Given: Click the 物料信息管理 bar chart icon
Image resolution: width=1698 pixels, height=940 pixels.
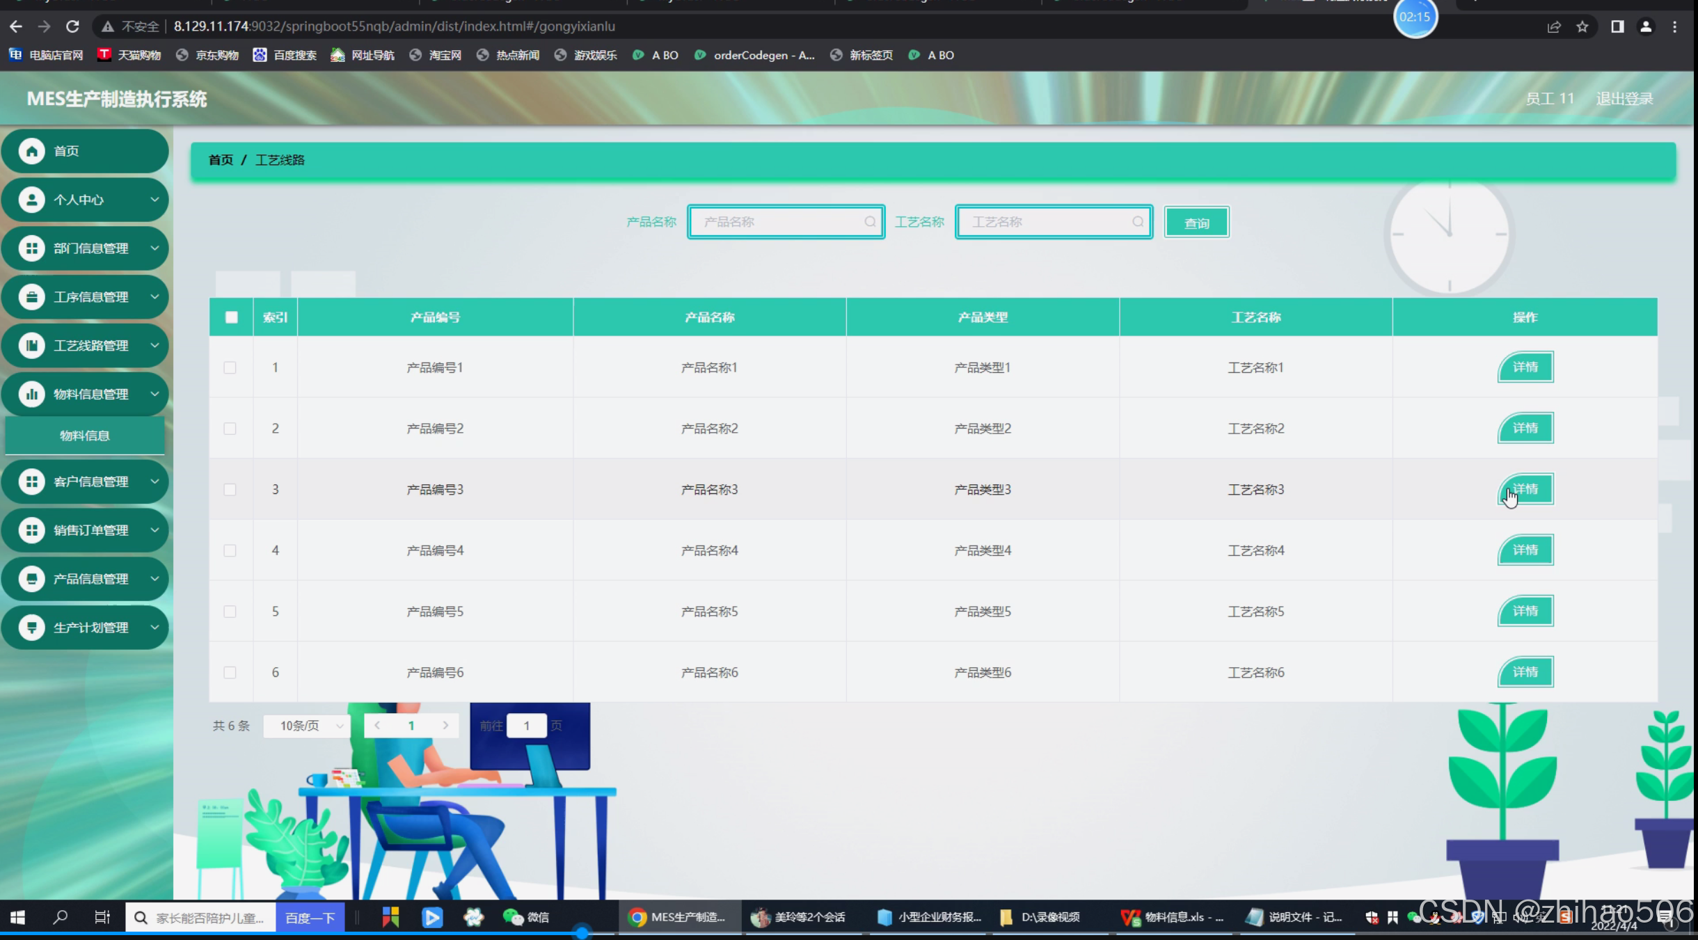Looking at the screenshot, I should pos(31,395).
